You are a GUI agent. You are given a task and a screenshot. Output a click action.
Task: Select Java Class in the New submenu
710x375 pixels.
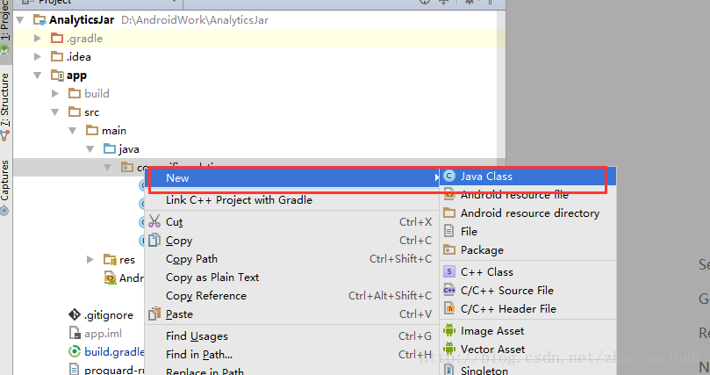[527, 177]
